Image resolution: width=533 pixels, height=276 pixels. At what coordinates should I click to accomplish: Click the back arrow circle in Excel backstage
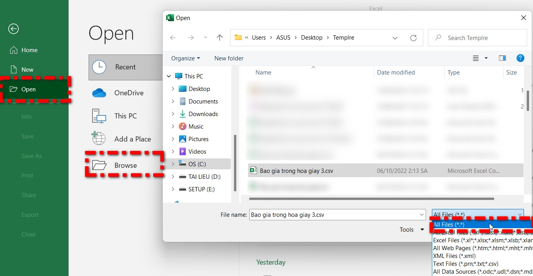pos(13,29)
